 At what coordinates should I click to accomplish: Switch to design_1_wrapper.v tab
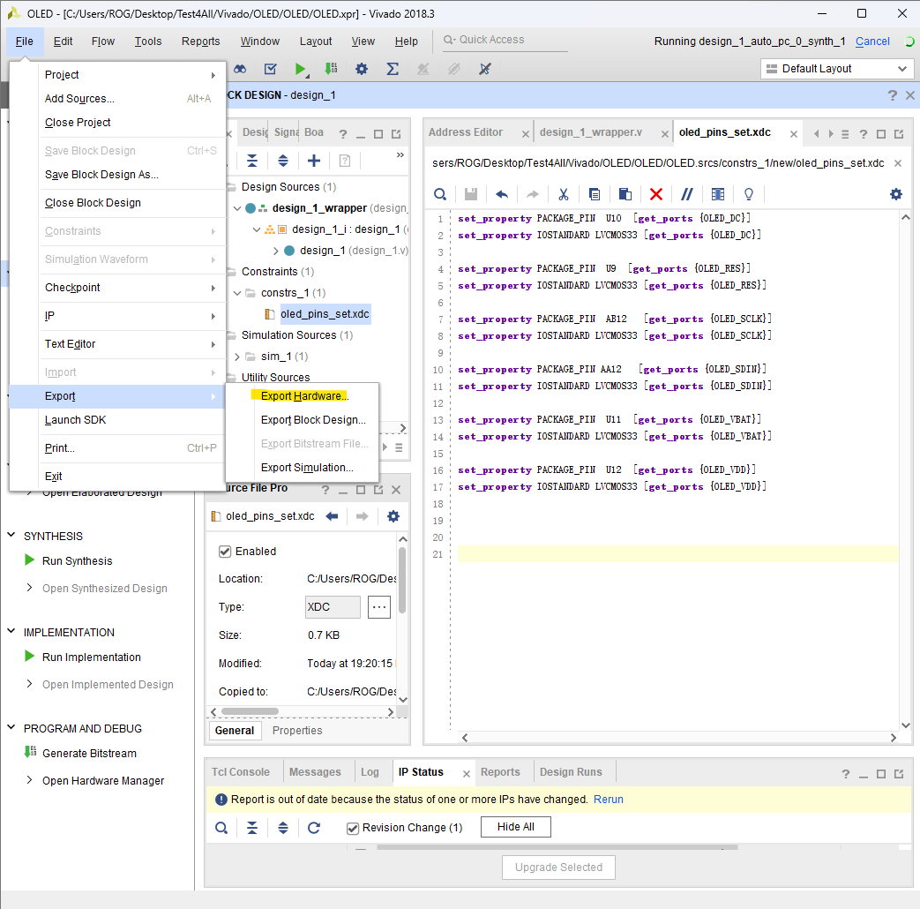pyautogui.click(x=591, y=132)
